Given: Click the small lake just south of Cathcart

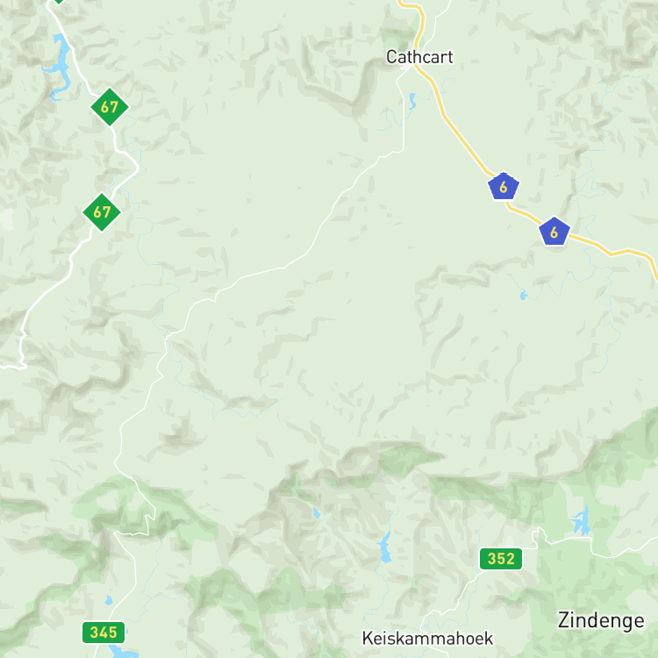Looking at the screenshot, I should 412,101.
